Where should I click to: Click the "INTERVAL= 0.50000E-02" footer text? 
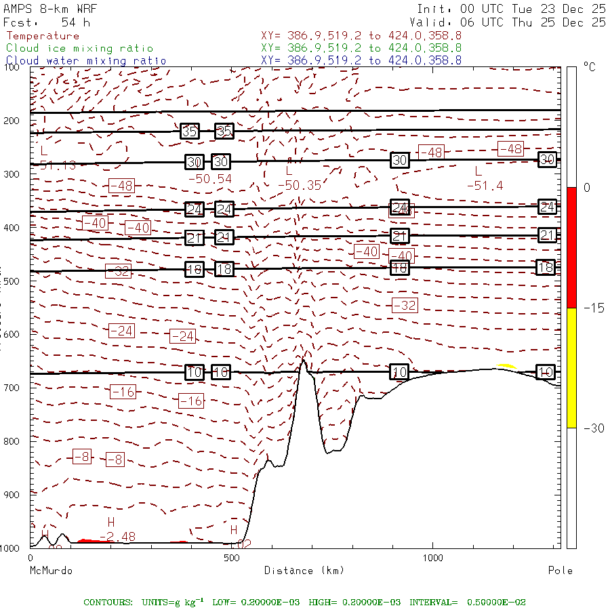tap(468, 603)
